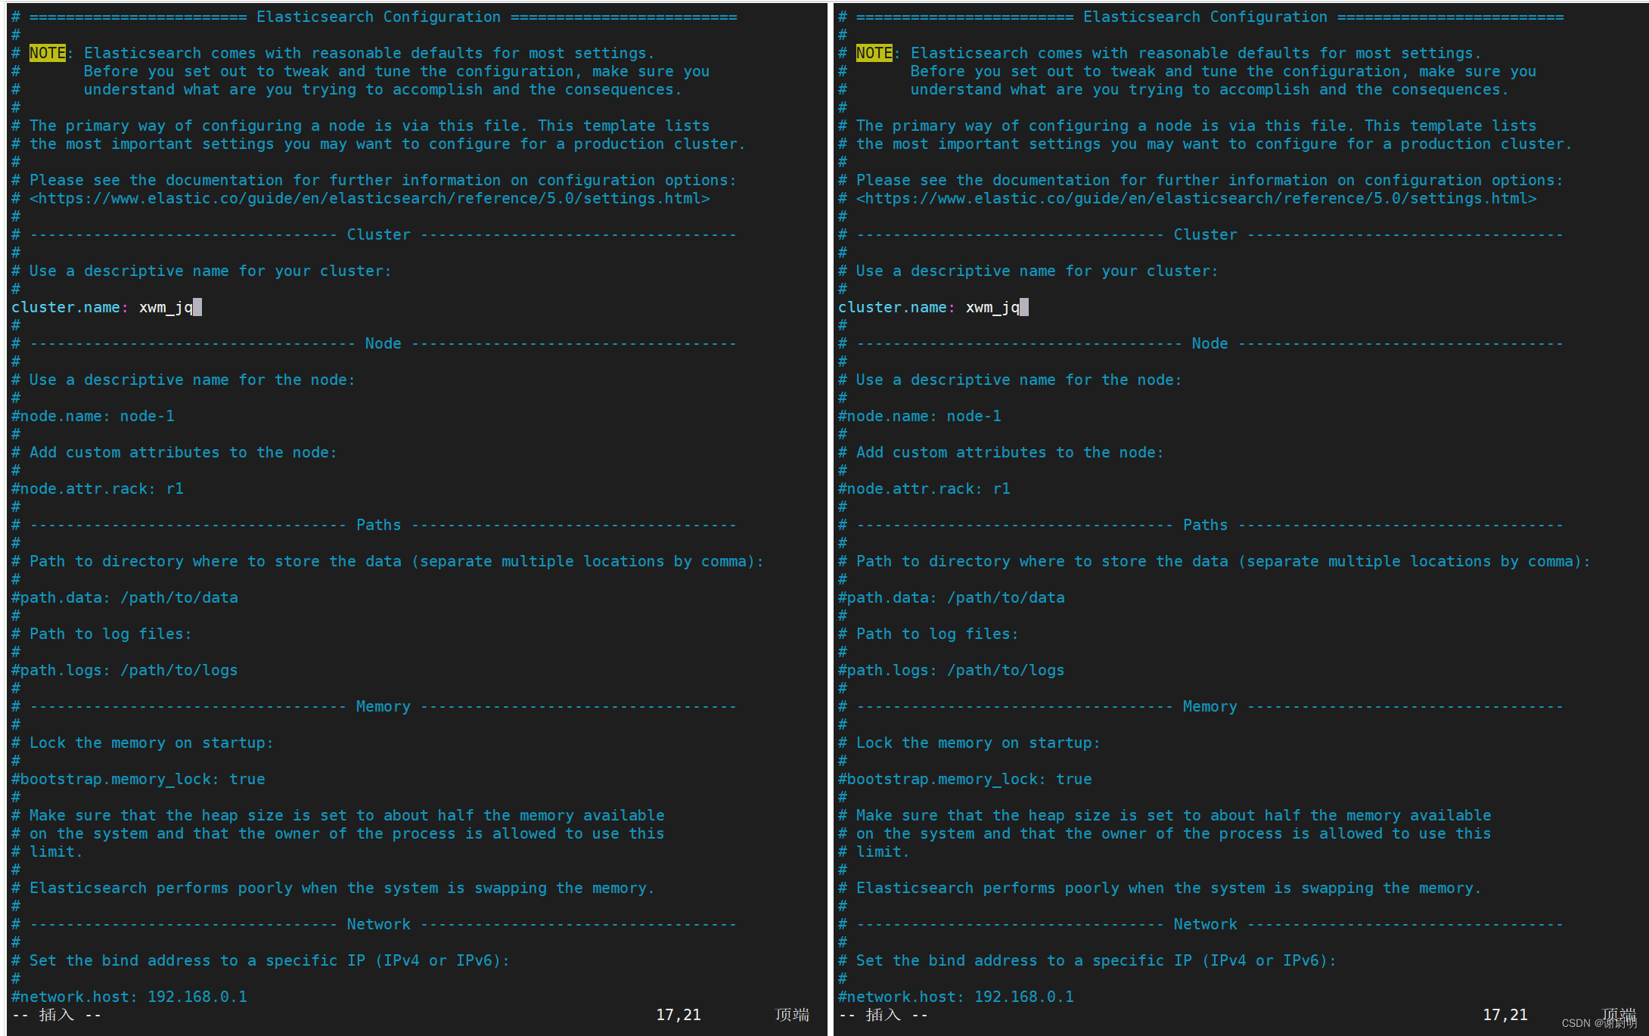Viewport: 1649px width, 1036px height.
Task: Click the elastic.co settings URL in right terminal
Action: (x=1197, y=198)
